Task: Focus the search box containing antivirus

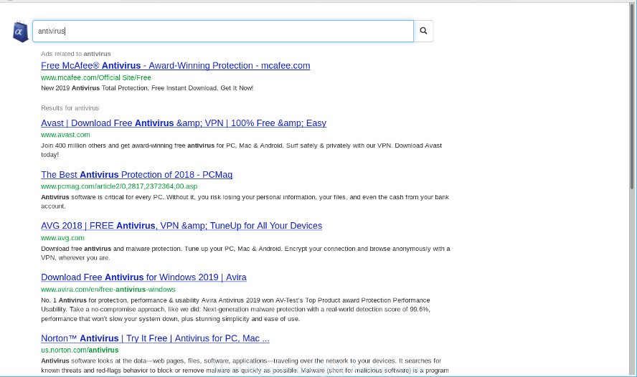Action: pyautogui.click(x=223, y=32)
